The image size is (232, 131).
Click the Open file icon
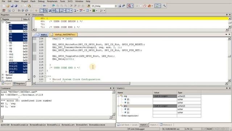click(x=8, y=6)
